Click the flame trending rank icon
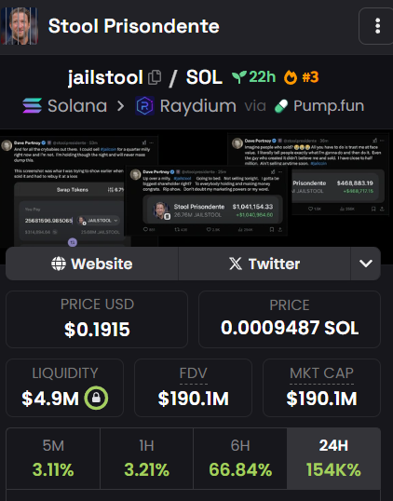393x501 pixels. click(x=291, y=77)
